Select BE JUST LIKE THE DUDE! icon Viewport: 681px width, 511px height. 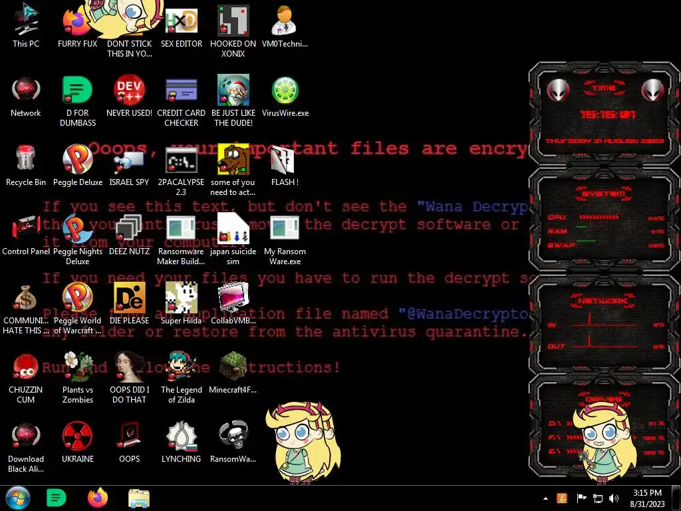[x=233, y=101]
